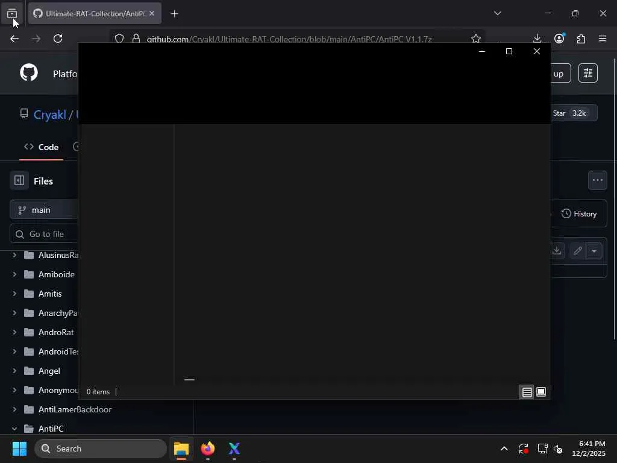Click the Go to file search field
Screen dimensions: 617x463
pyautogui.click(x=43, y=234)
